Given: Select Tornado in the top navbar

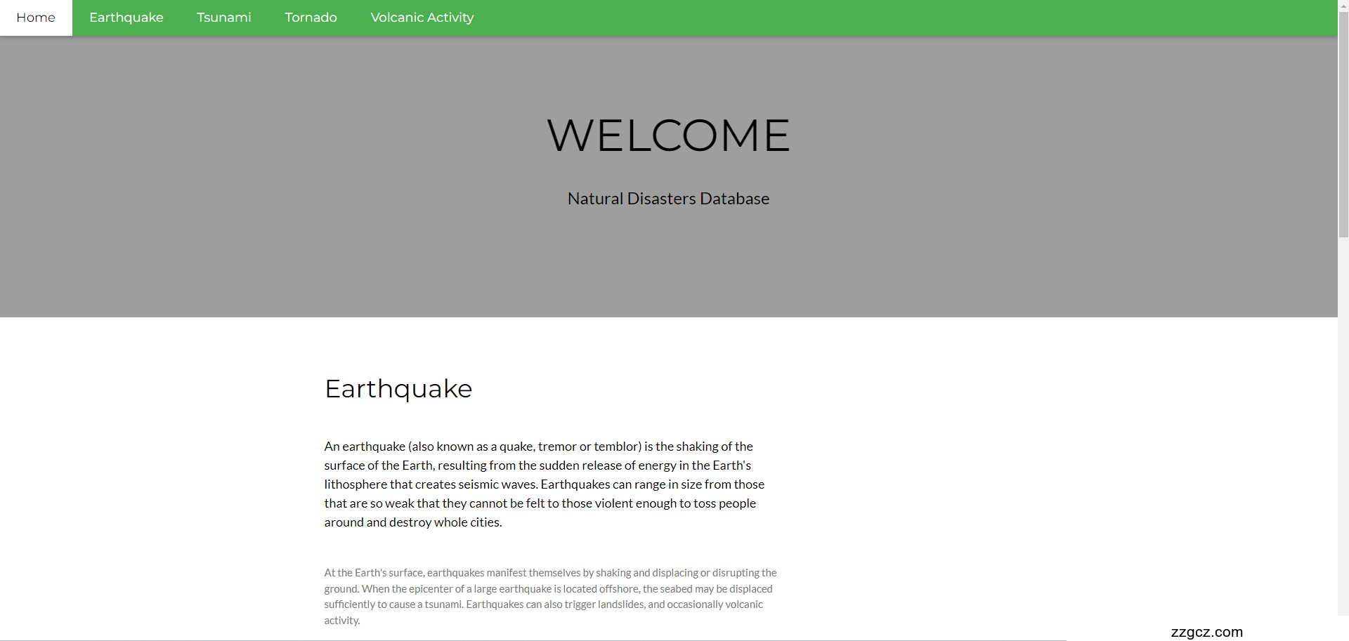Looking at the screenshot, I should click(311, 18).
